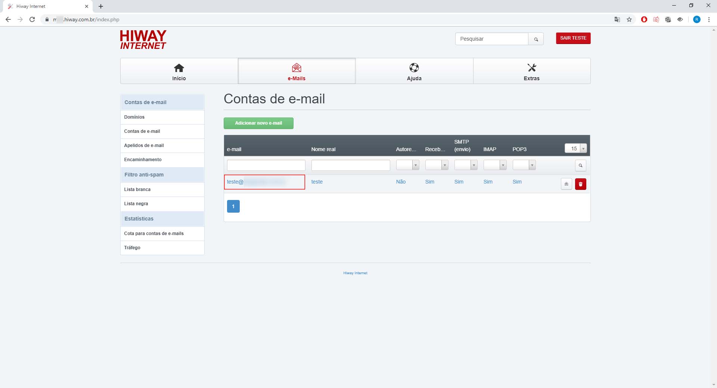Screen dimensions: 717x388
Task: Click the browser back arrow
Action: 8,19
